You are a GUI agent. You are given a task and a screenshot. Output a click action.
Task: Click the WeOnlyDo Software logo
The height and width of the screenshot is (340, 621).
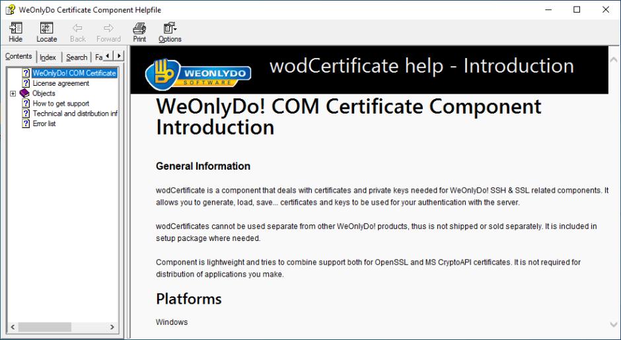[x=198, y=74]
